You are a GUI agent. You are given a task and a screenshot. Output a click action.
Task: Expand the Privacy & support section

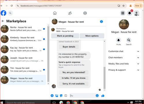point(124,70)
